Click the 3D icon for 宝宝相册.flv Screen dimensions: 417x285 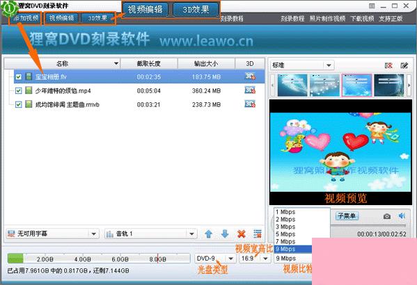coord(250,76)
